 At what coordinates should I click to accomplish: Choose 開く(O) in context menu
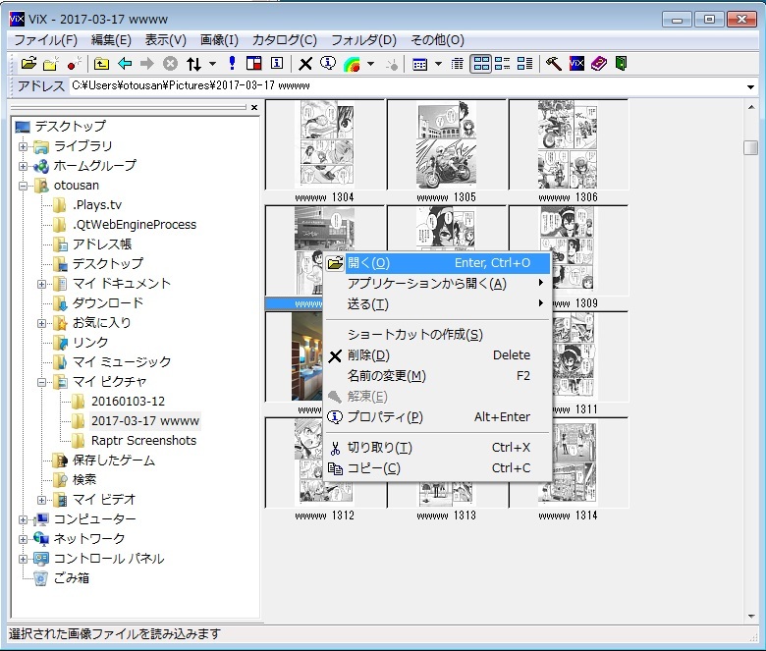click(437, 263)
